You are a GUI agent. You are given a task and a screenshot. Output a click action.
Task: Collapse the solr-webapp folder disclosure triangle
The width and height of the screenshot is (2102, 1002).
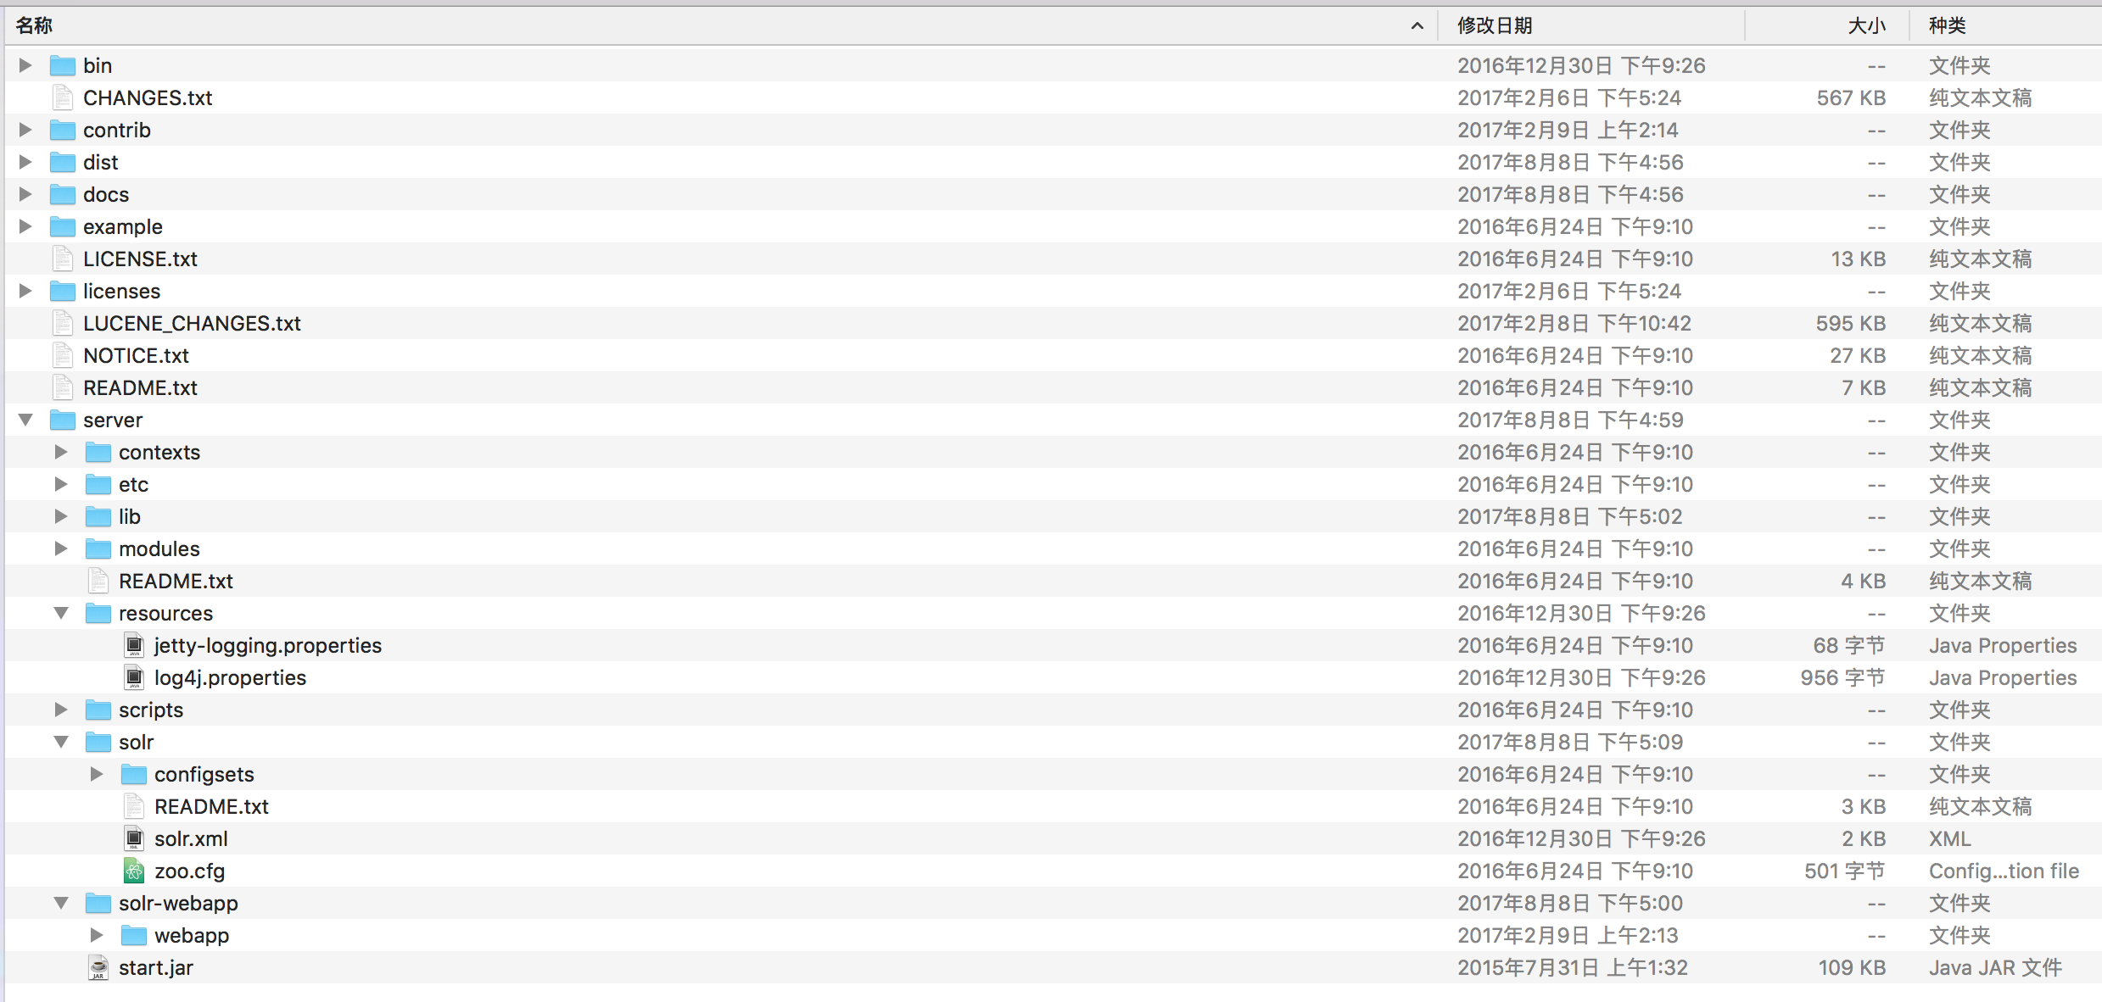(x=61, y=903)
